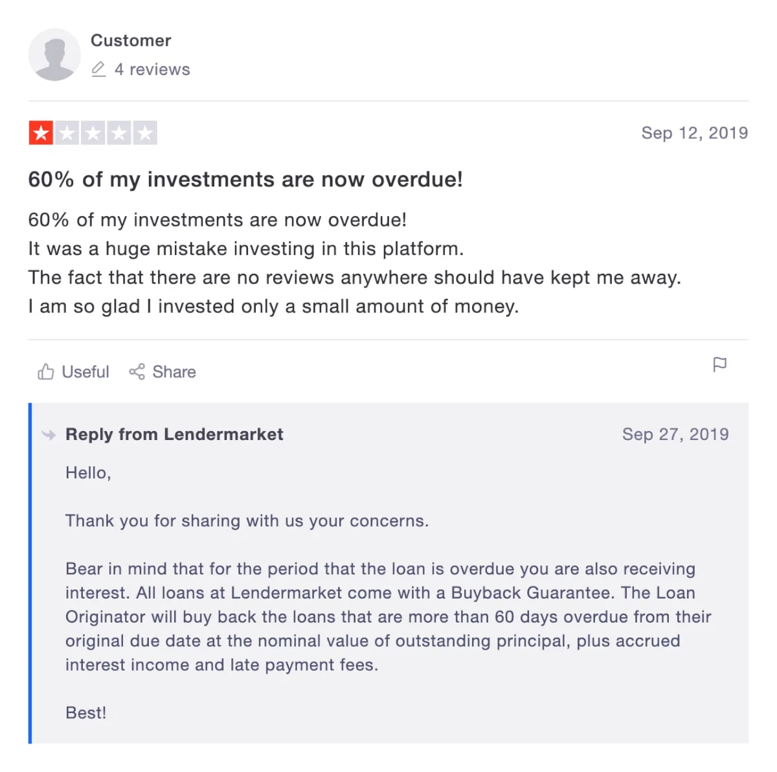
Task: Click the thumbs-up Useful icon
Action: [45, 371]
